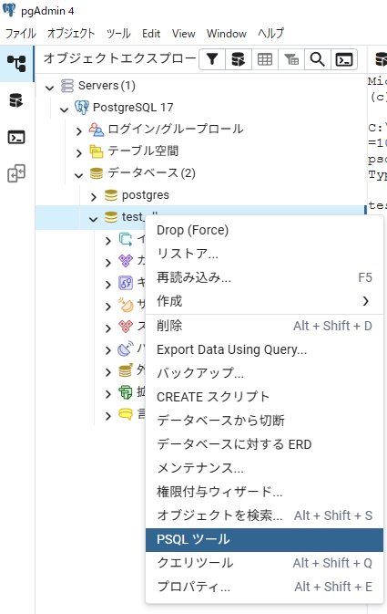Expand the postgres database node
The height and width of the screenshot is (614, 387).
94,196
